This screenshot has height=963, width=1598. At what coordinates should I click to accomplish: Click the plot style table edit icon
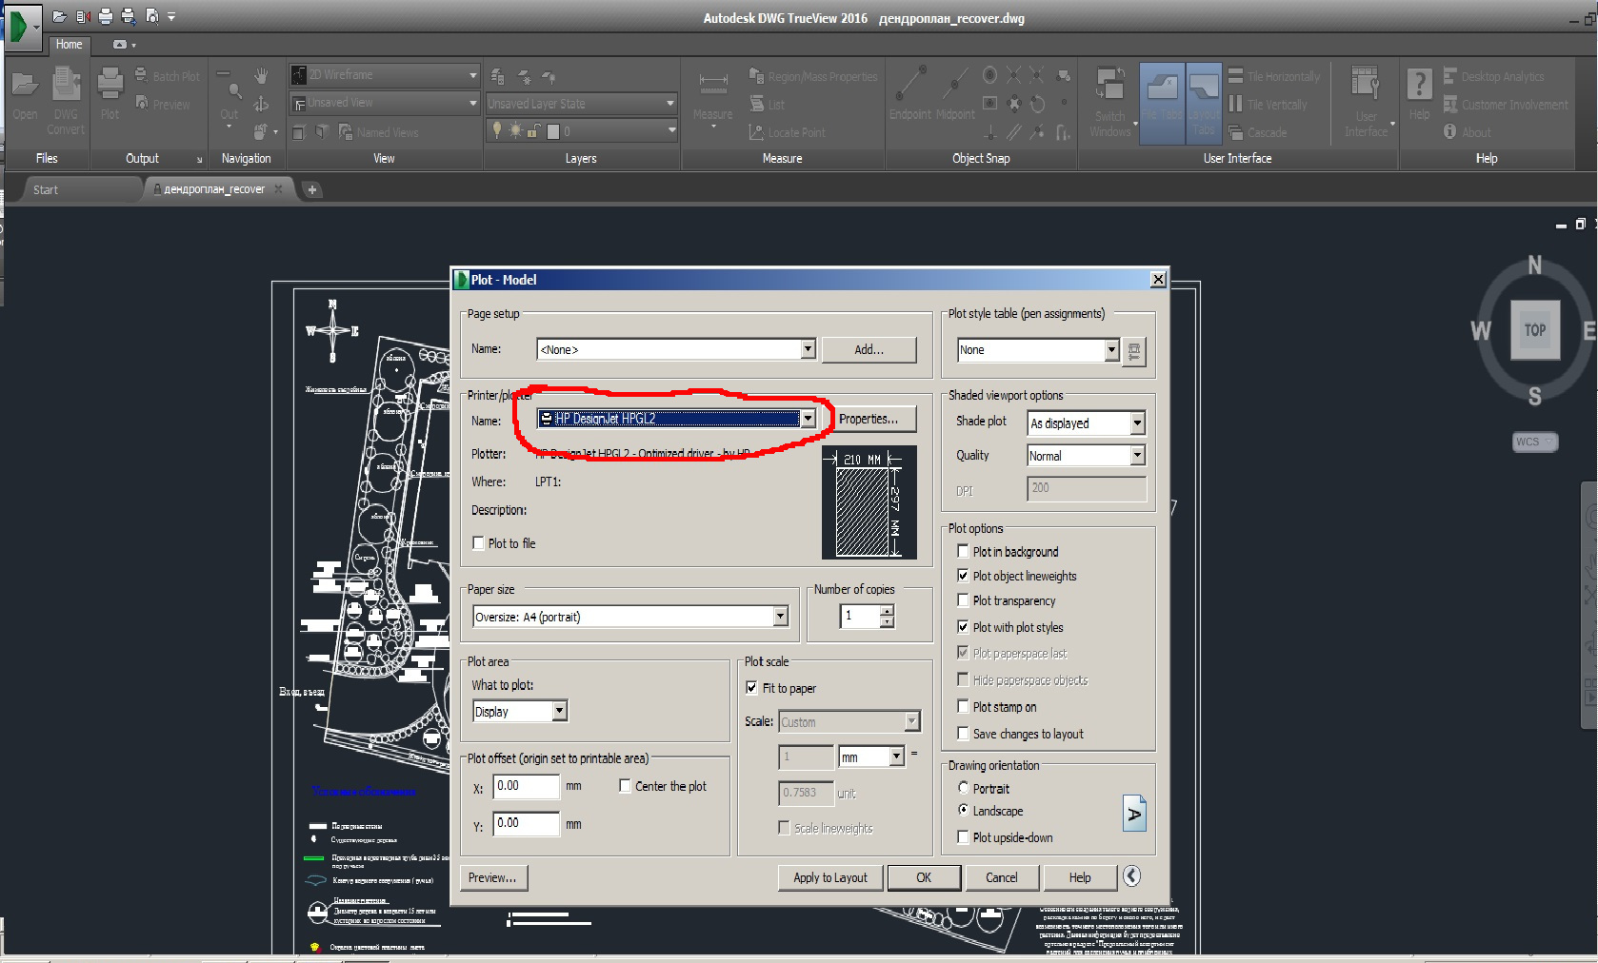(x=1134, y=350)
